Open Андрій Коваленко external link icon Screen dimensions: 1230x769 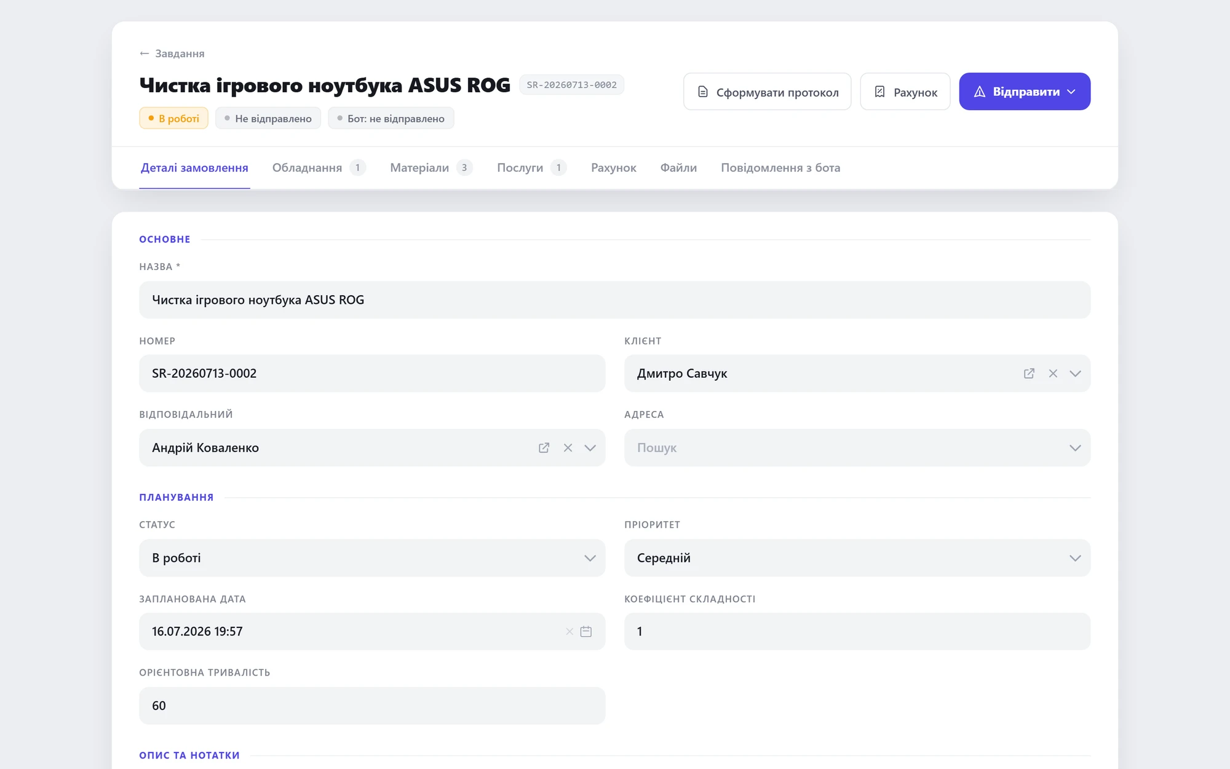[544, 448]
